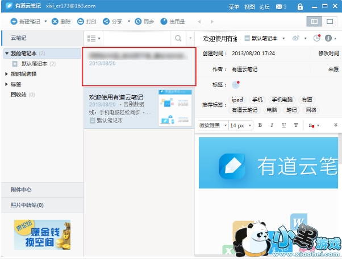This screenshot has height=259, width=342.
Task: Click the magnifier search icon
Action: 178,39
